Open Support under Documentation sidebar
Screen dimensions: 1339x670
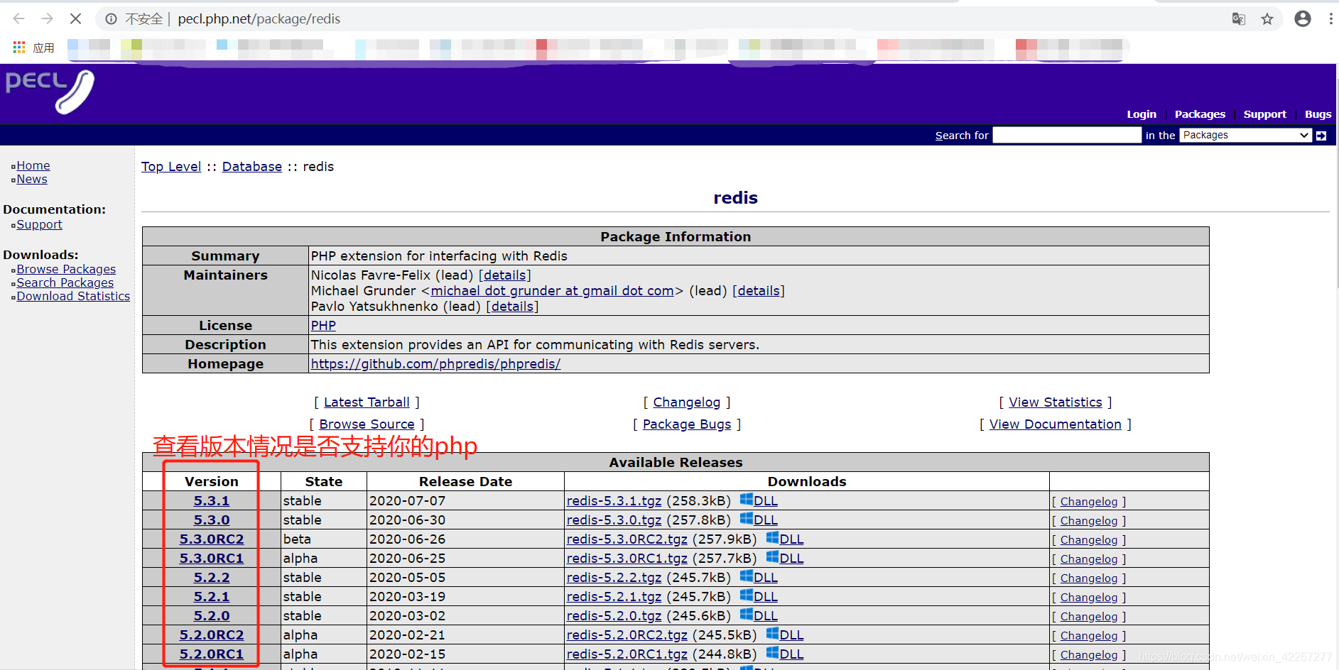(39, 224)
